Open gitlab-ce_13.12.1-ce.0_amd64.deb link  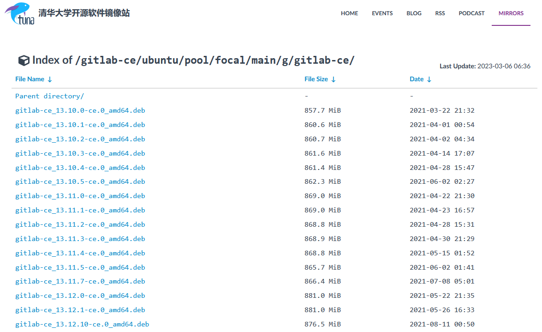pyautogui.click(x=80, y=310)
